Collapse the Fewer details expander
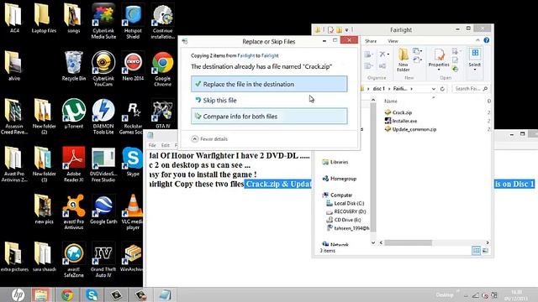The height and width of the screenshot is (302, 538). tap(209, 139)
